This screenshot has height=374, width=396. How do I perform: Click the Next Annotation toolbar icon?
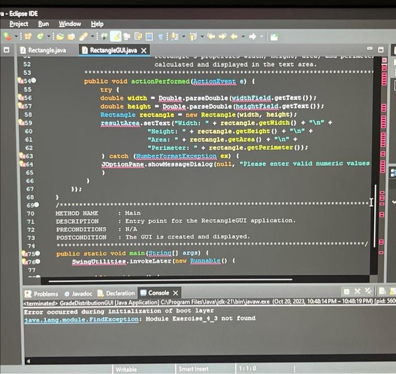point(174,37)
